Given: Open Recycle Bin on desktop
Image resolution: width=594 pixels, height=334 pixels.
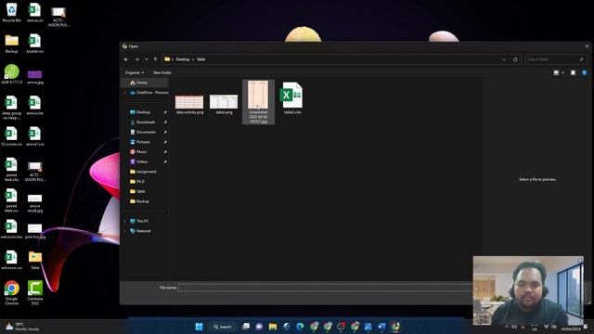Looking at the screenshot, I should coord(12,12).
